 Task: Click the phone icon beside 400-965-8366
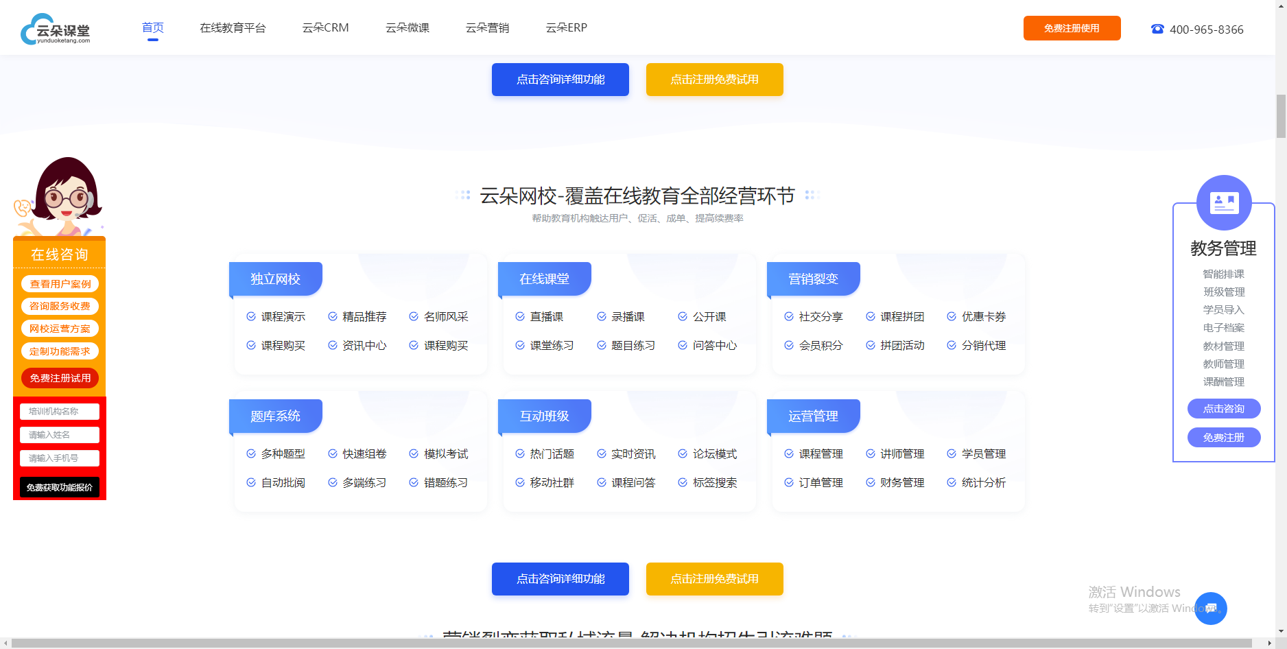1157,29
